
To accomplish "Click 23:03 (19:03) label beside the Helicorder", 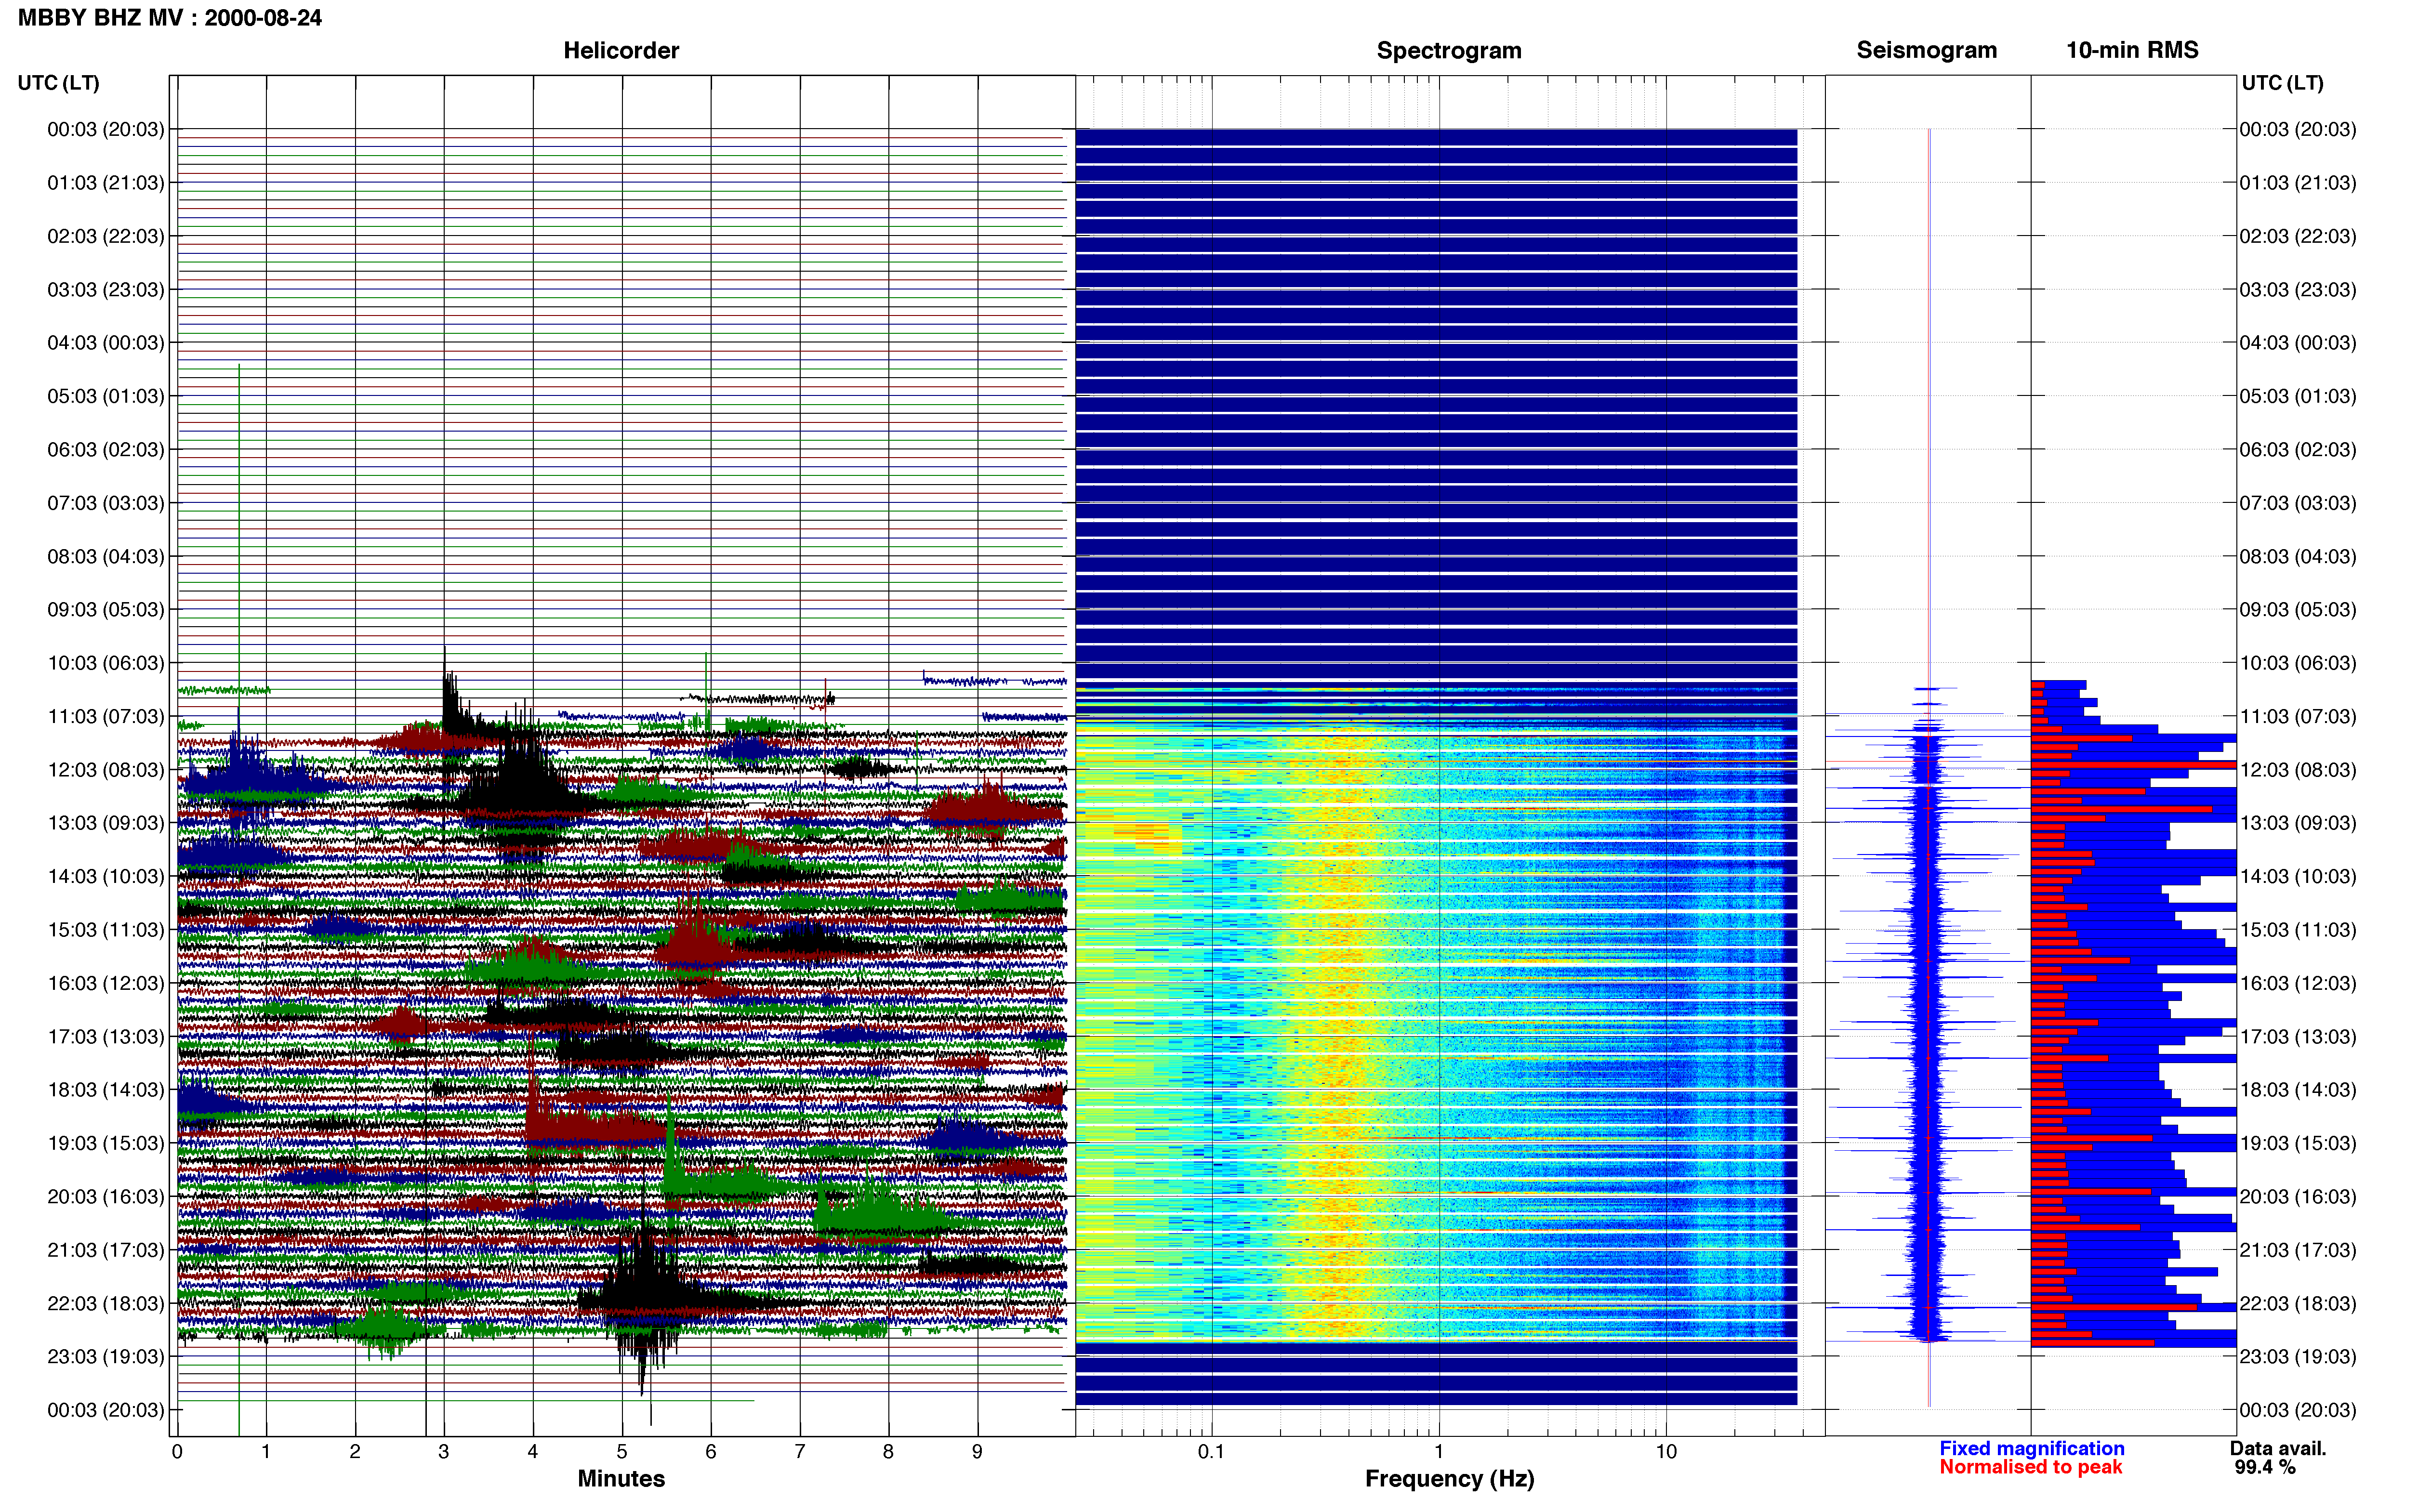I will pyautogui.click(x=106, y=1356).
